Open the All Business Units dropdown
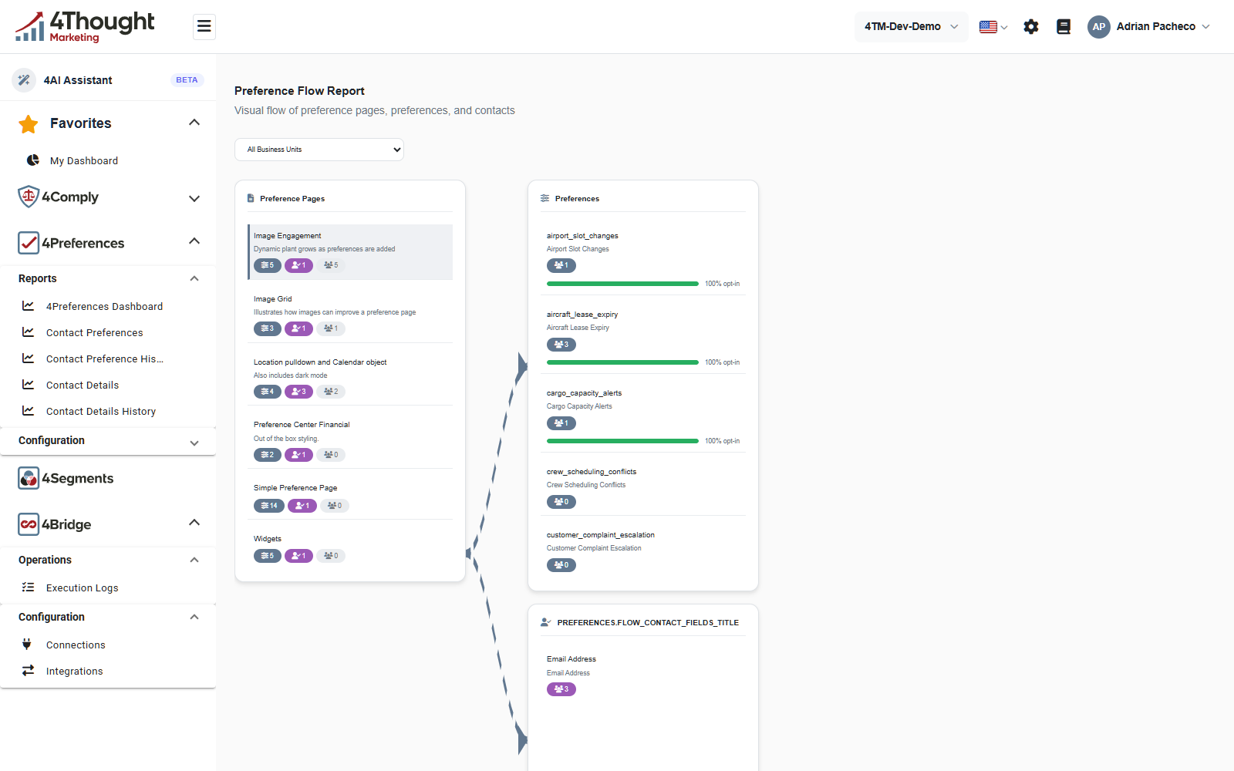The width and height of the screenshot is (1234, 771). [x=319, y=150]
